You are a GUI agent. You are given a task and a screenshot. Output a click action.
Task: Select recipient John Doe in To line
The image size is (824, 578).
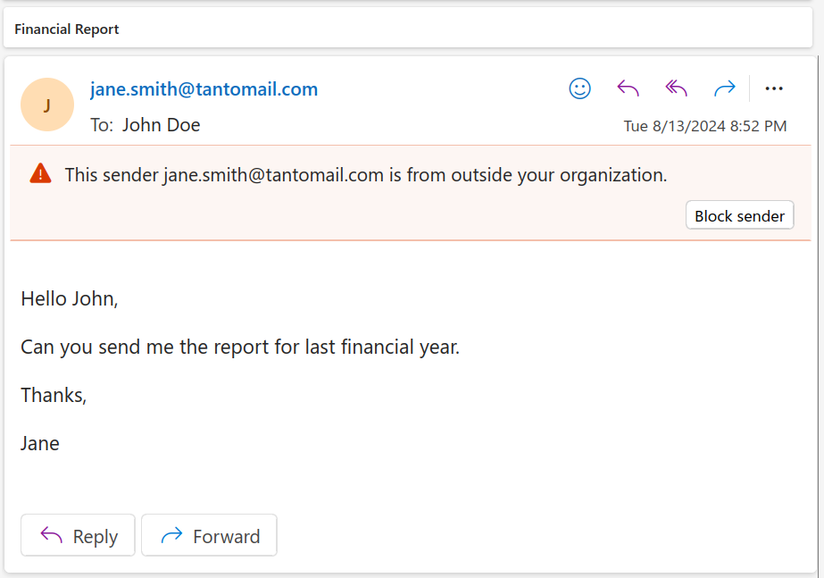tap(161, 125)
